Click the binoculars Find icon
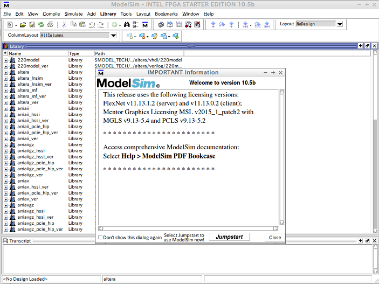 click(127, 24)
